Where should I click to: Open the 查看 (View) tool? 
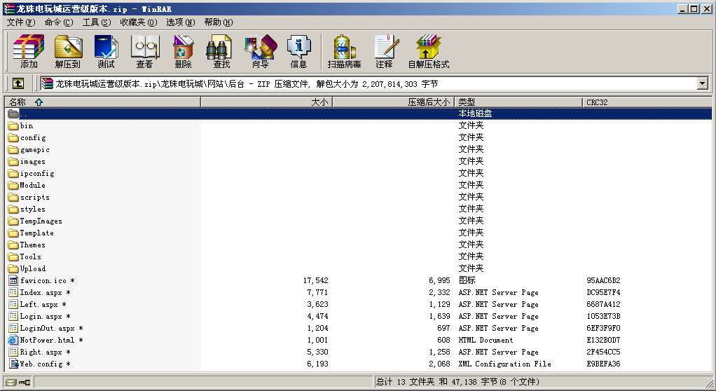[144, 51]
